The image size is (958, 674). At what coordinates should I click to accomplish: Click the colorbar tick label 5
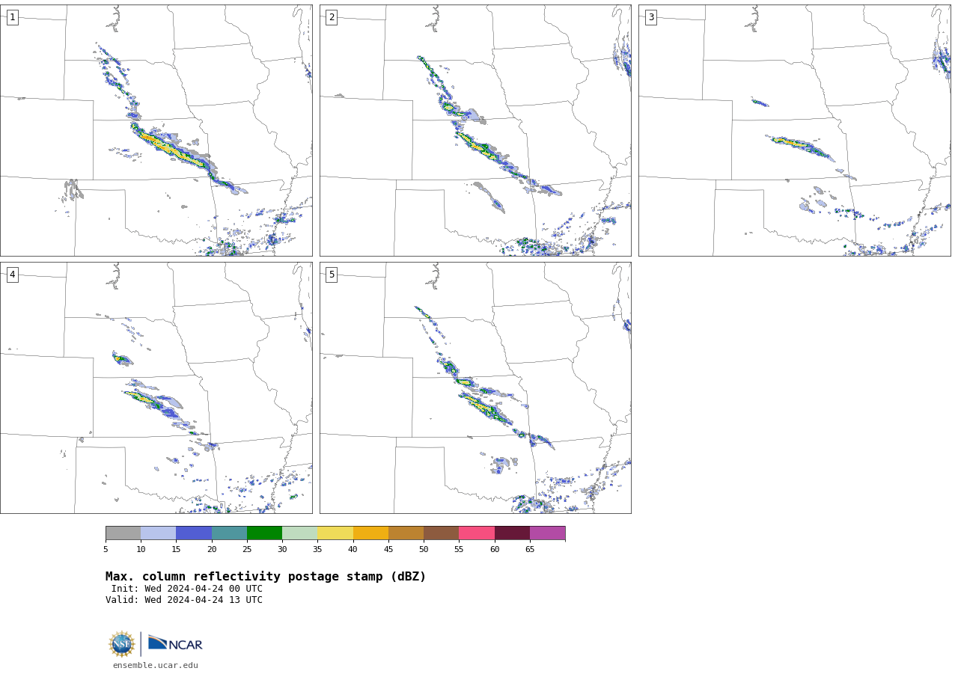(106, 549)
